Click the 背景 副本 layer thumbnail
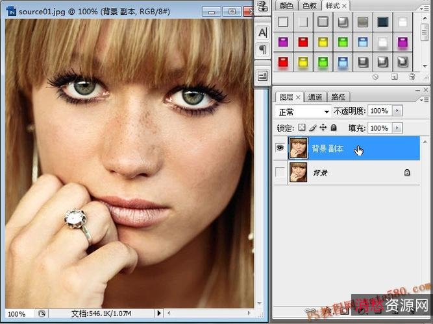Viewport: 433px width, 324px height. coord(298,148)
